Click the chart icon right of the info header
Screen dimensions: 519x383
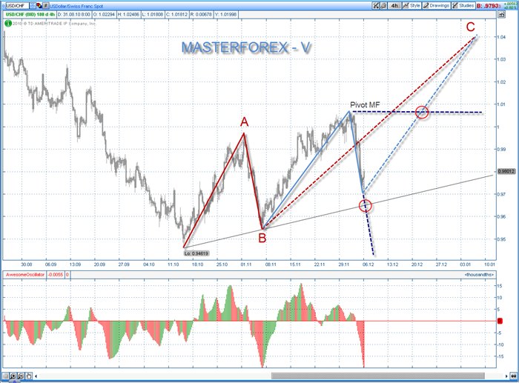pyautogui.click(x=501, y=15)
